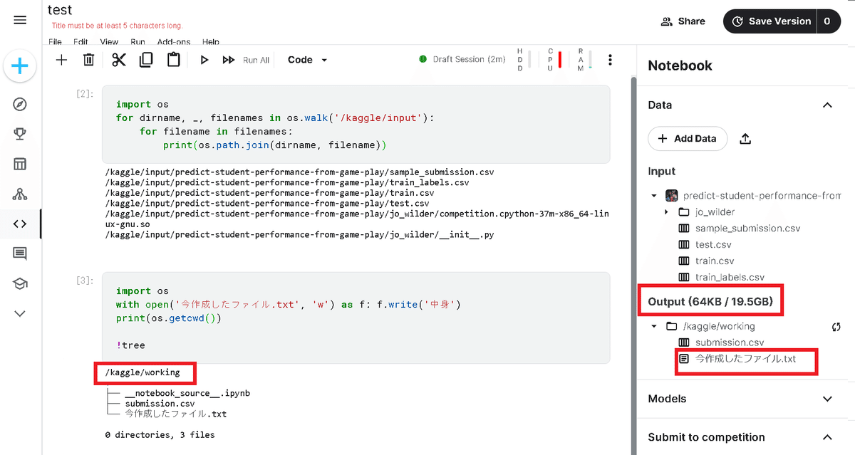This screenshot has height=455, width=855.
Task: Open Datasets from the sidebar grid icon
Action: click(19, 163)
